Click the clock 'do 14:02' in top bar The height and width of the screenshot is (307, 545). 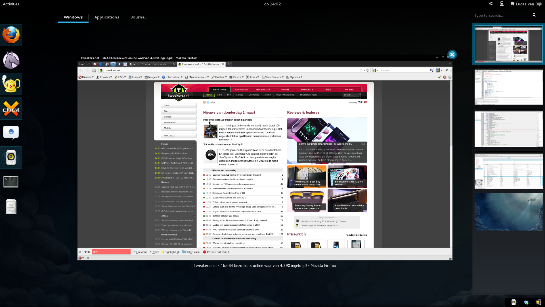[x=272, y=4]
